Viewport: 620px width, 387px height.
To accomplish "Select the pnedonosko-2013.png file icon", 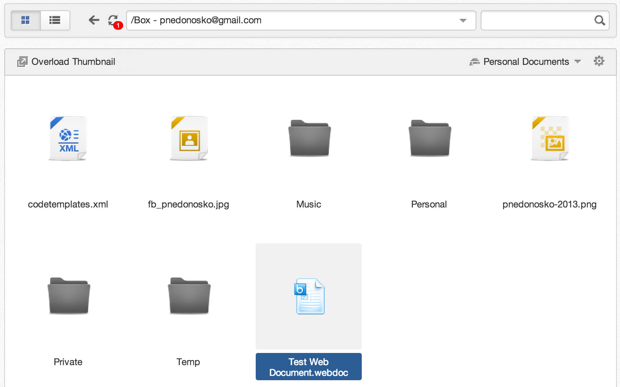I will tap(550, 138).
